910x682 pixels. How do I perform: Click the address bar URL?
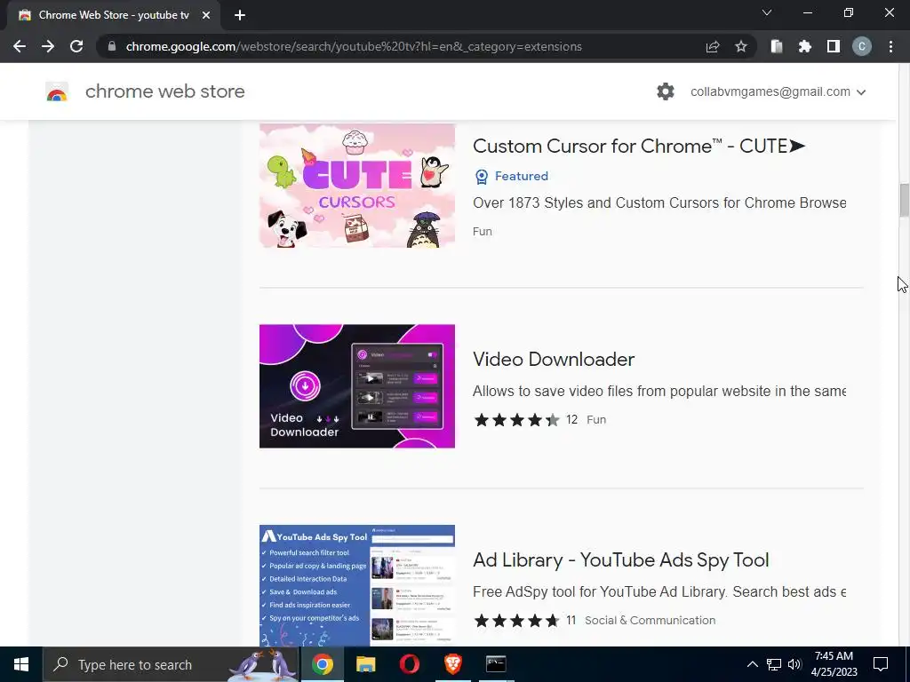tap(354, 46)
